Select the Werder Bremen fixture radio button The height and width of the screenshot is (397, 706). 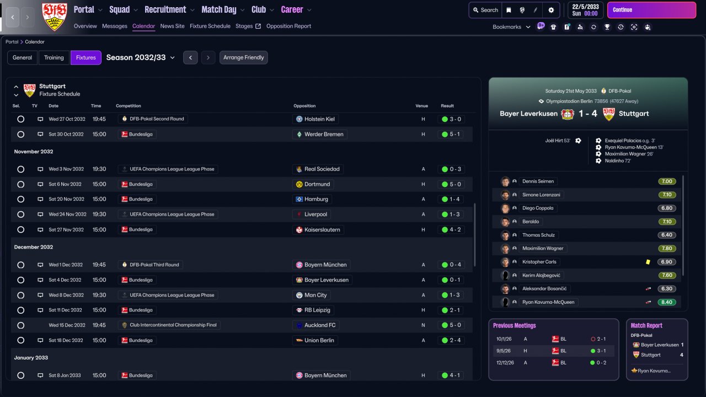pos(20,135)
